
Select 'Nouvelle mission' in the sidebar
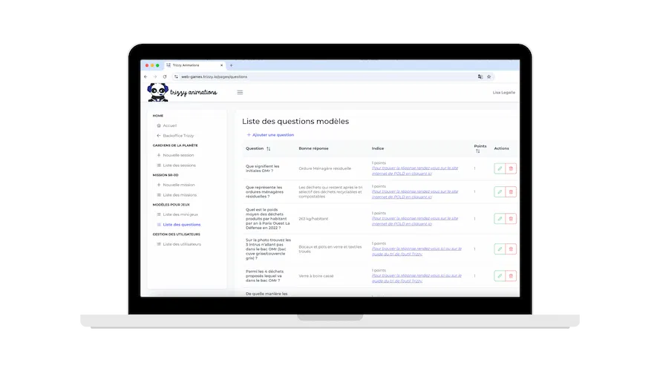click(178, 185)
